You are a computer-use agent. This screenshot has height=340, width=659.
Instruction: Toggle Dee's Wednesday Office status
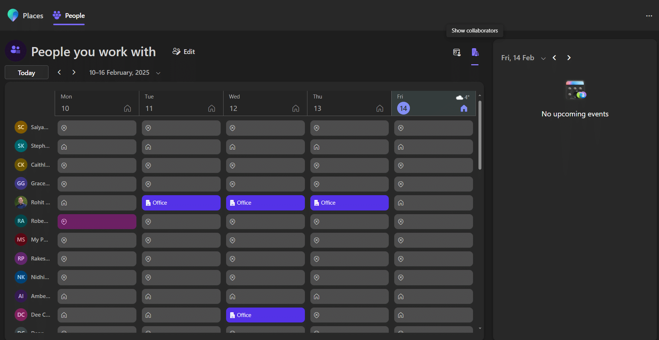tap(265, 315)
